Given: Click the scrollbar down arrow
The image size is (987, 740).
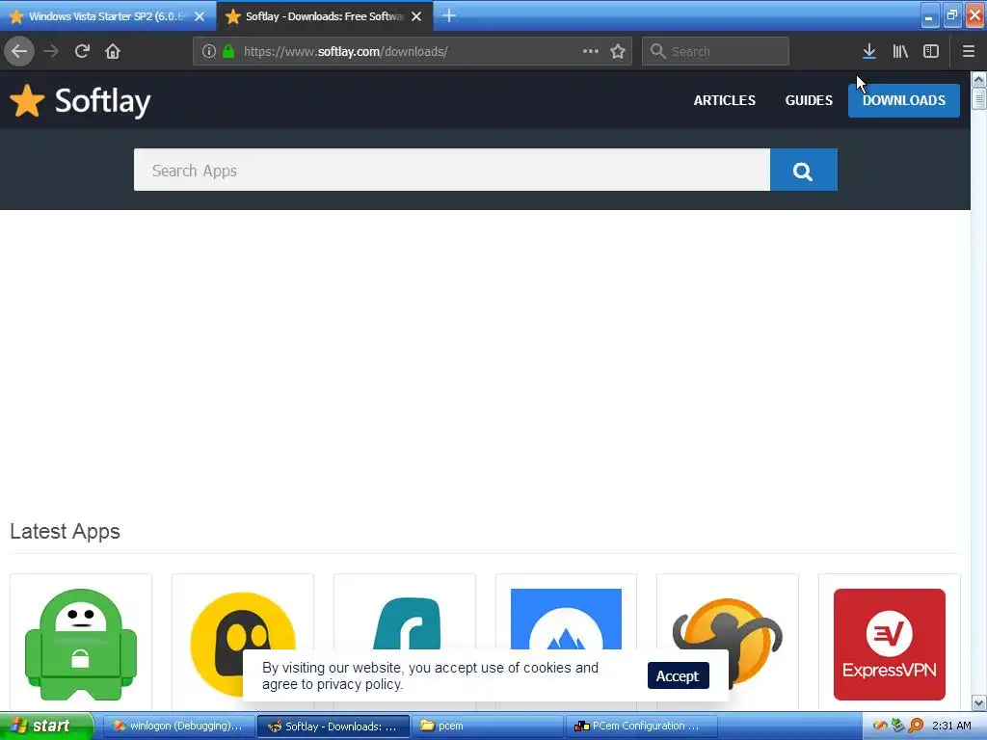Looking at the screenshot, I should pyautogui.click(x=978, y=702).
